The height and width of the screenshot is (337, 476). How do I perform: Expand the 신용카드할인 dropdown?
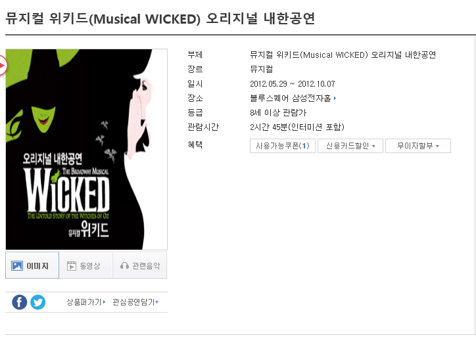(350, 146)
